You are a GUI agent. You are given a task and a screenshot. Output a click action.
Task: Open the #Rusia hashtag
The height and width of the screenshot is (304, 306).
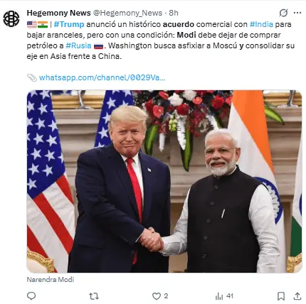78,45
